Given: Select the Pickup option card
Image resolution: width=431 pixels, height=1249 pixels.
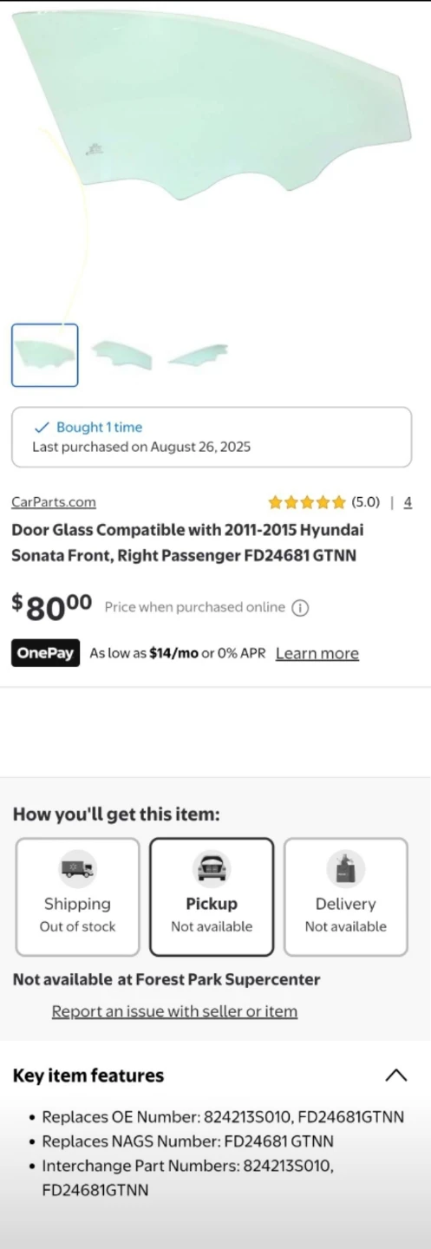Looking at the screenshot, I should (x=212, y=896).
